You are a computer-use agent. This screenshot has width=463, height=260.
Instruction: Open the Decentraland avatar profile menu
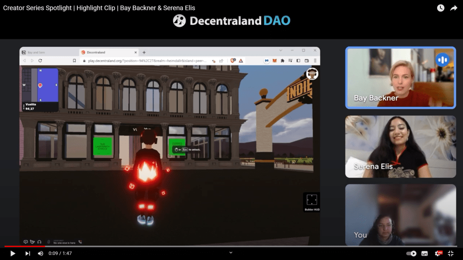pyautogui.click(x=312, y=74)
